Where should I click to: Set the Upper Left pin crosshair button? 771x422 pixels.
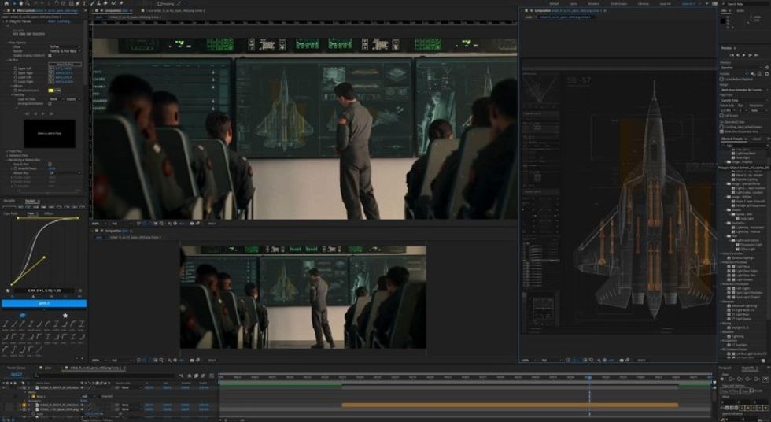click(x=51, y=68)
